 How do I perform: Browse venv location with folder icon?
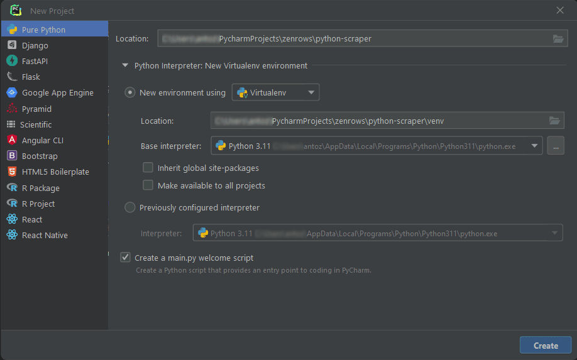(554, 121)
